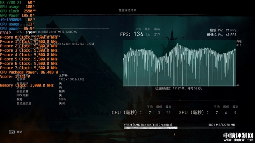The height and width of the screenshot is (143, 255).
Task: Click the GPU (毫秒) label
Action: [193, 112]
